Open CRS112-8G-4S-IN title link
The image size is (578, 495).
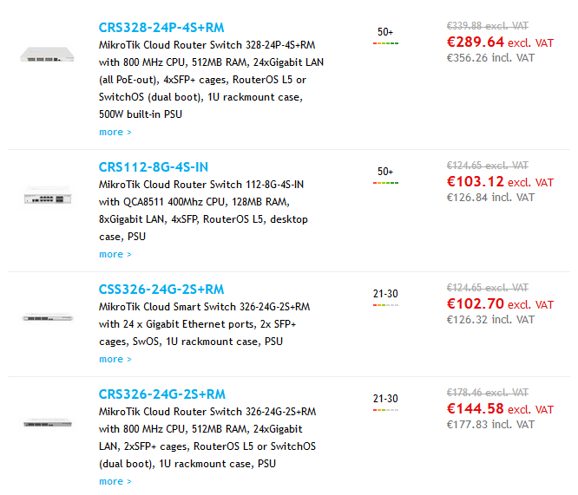pyautogui.click(x=153, y=167)
